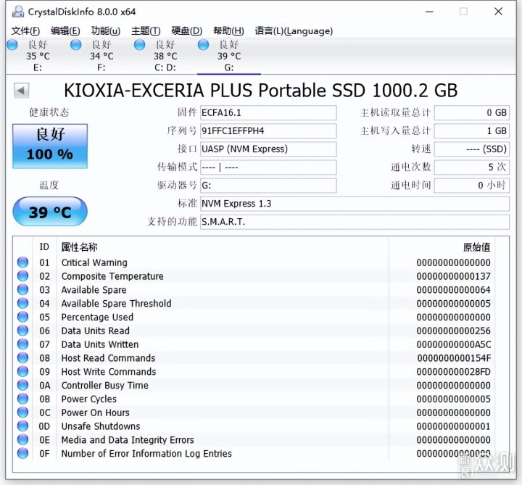Click the status orb for drive G:

click(203, 45)
